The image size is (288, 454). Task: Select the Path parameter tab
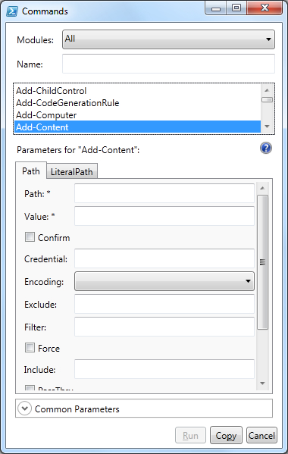coord(31,171)
